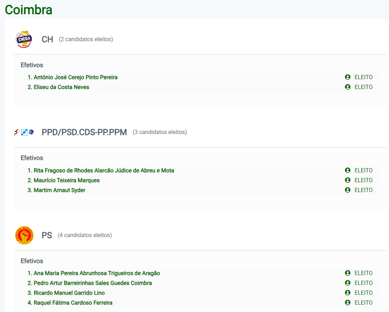This screenshot has width=389, height=312.
Task: Click ELEITO status for António José Cerejo
Action: 363,77
